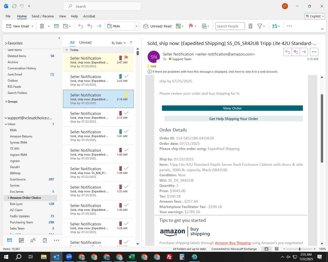The image size is (328, 262).
Task: Click the Undo icon in title bar
Action: pyautogui.click(x=22, y=6)
